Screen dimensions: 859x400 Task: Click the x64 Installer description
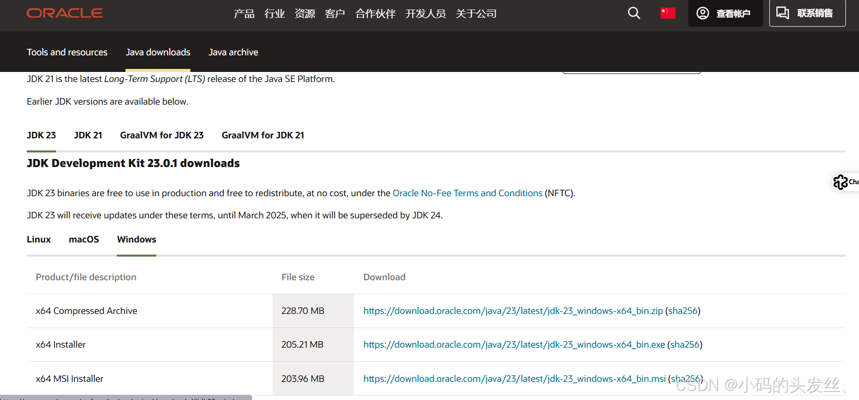click(x=60, y=345)
